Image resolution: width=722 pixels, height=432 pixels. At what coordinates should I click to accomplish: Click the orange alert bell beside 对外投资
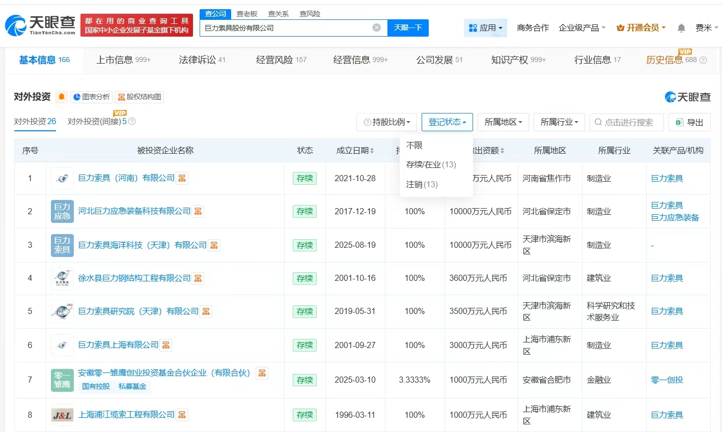click(62, 97)
